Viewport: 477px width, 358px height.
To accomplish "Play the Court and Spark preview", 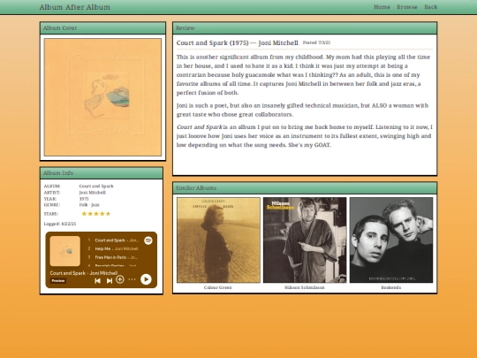I will 146,279.
